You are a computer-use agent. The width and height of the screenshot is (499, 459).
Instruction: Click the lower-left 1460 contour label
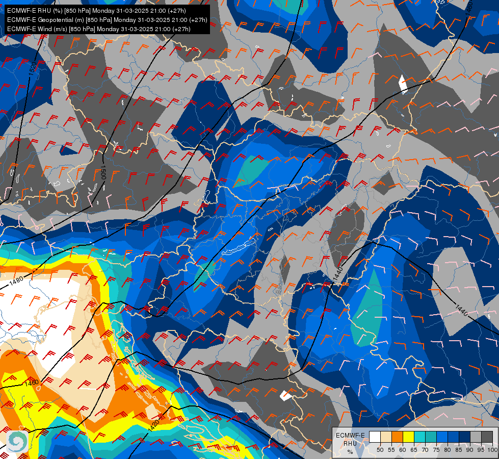(32, 382)
